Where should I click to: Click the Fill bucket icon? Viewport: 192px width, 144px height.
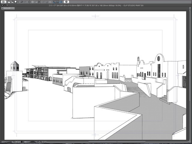(x=36, y=2)
